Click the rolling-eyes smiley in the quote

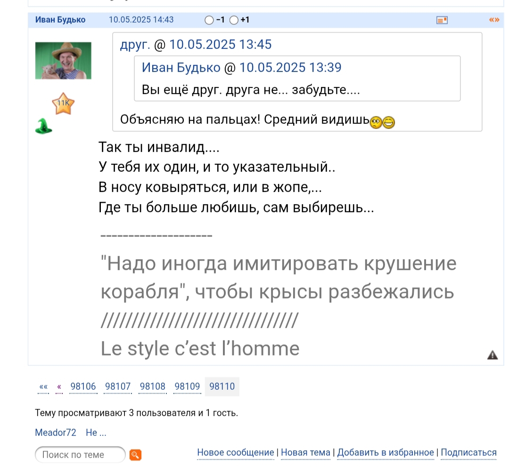coord(376,122)
